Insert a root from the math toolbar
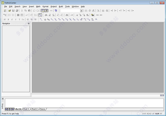The height and width of the screenshot is (116, 166). [x=81, y=19]
